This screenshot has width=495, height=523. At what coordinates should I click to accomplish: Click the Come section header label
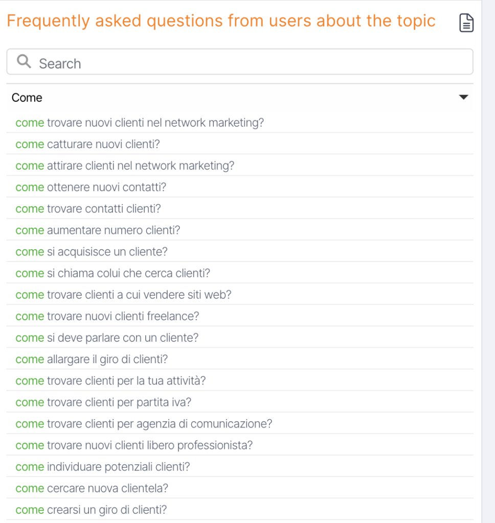[27, 98]
